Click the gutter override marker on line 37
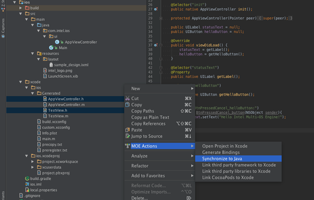This screenshot has height=200, width=314. tap(156, 45)
